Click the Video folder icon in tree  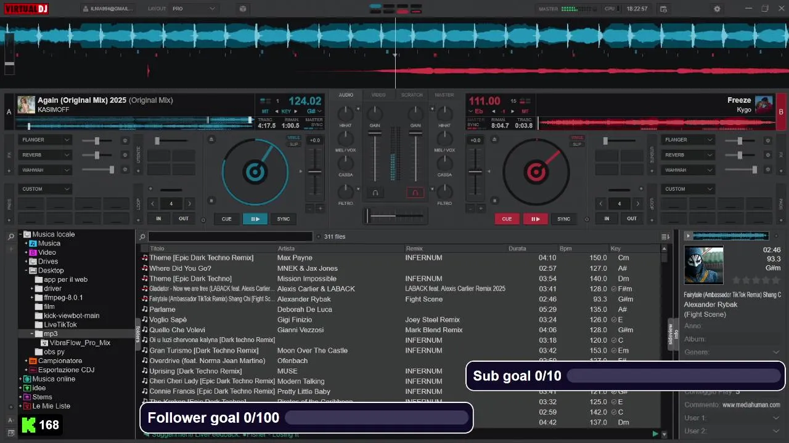point(33,253)
